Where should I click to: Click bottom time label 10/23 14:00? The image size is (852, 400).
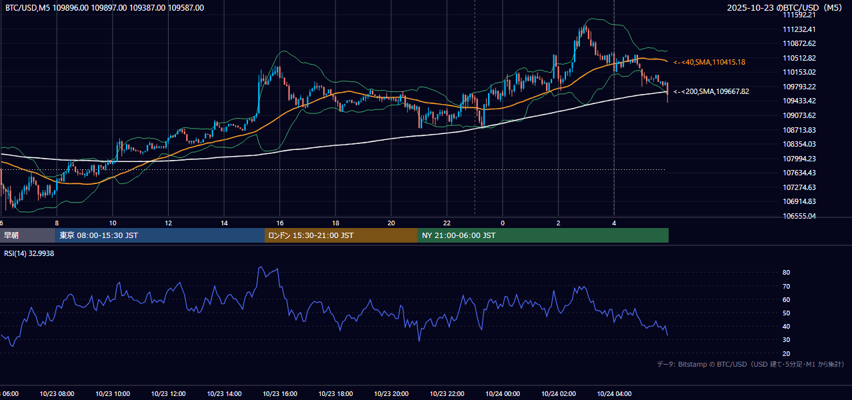[224, 394]
